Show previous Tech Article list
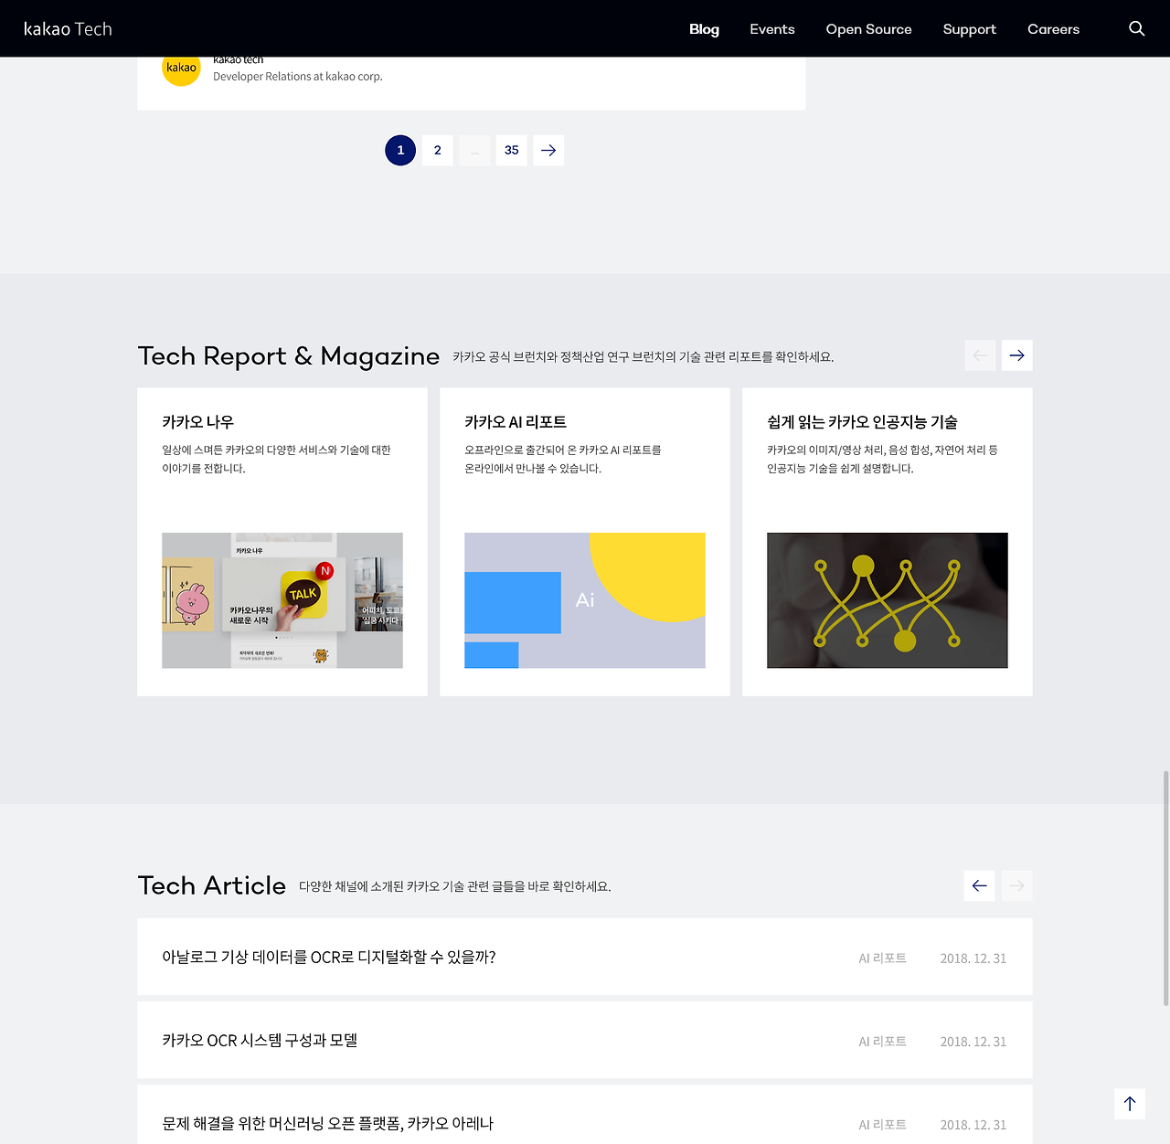 [x=980, y=885]
